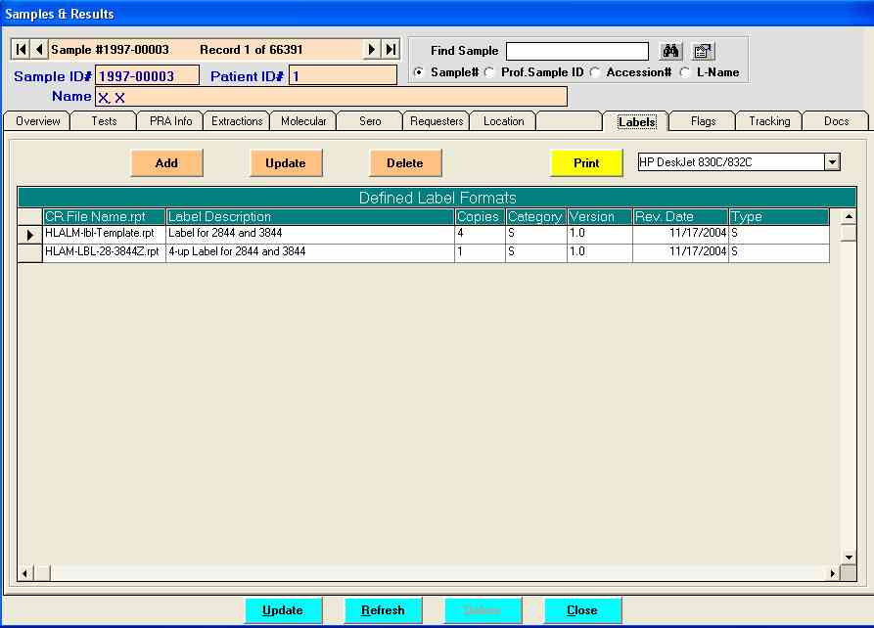Choose the Prof.Sample ID radio button

[489, 72]
